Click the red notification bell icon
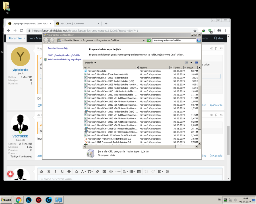The height and width of the screenshot is (204, 256). click(x=10, y=174)
